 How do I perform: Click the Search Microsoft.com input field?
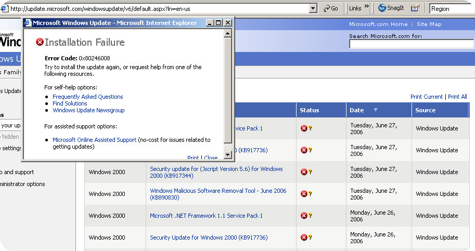tap(412, 44)
